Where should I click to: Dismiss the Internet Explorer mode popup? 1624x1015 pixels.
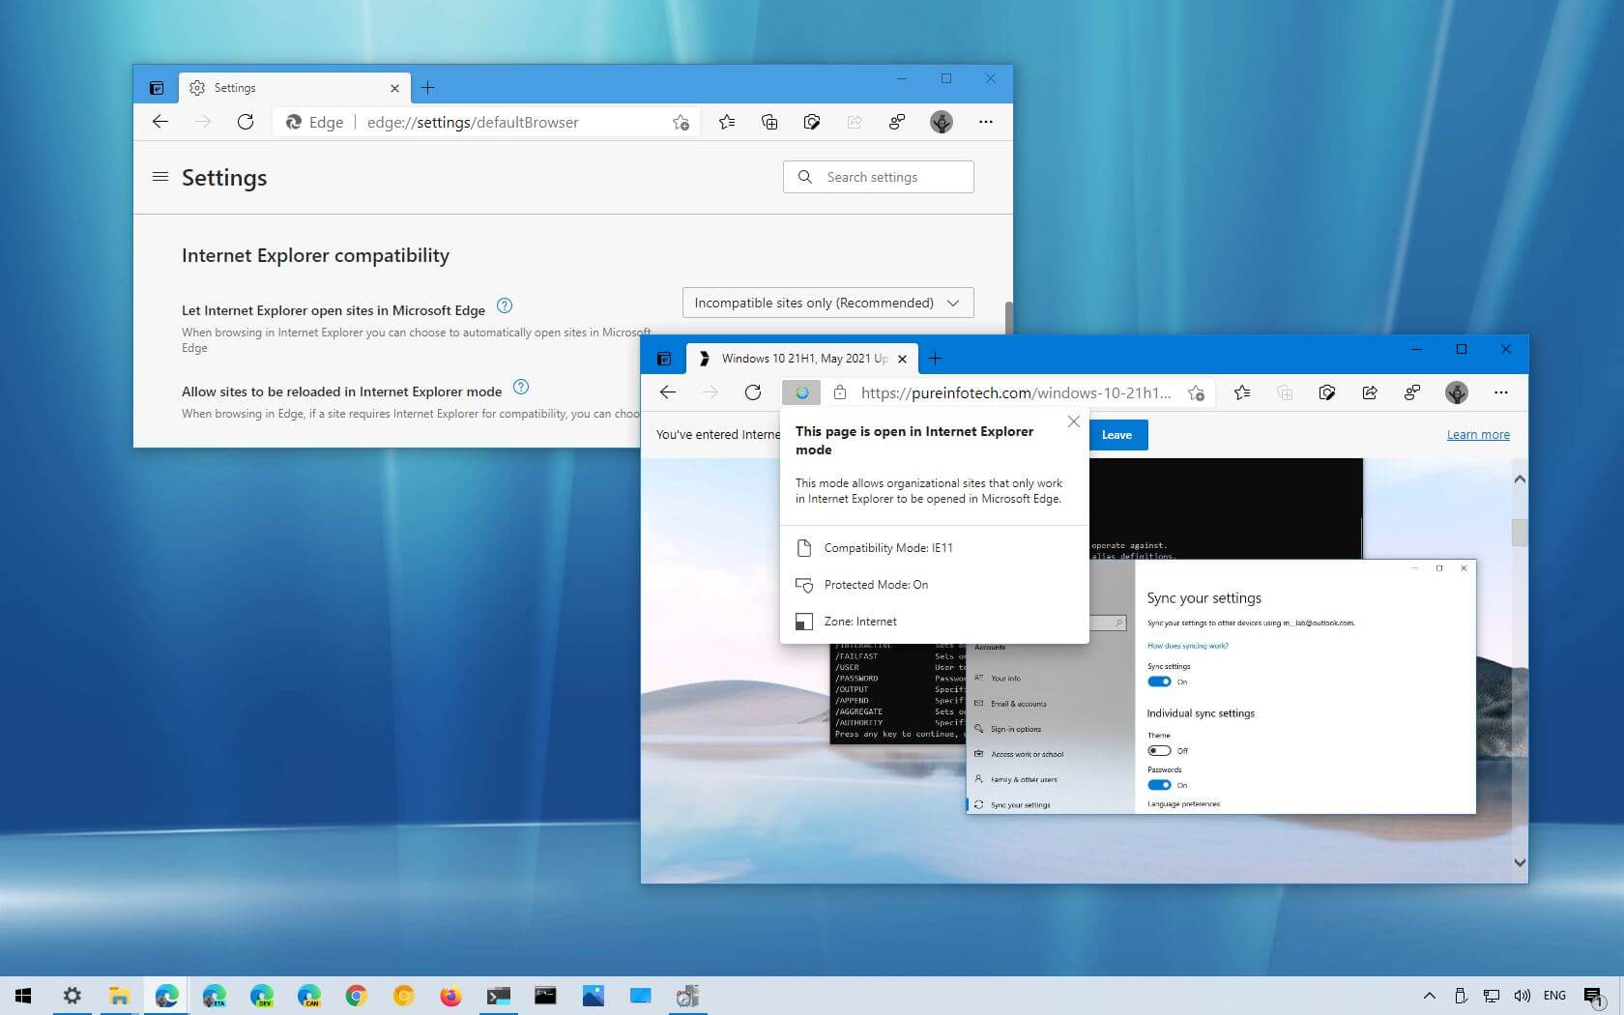coord(1073,421)
